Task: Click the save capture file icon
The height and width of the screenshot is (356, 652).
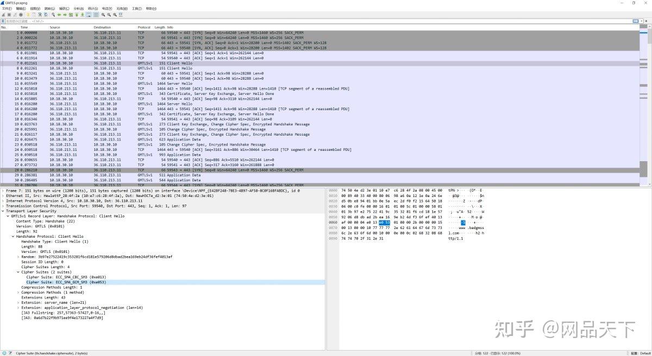Action: point(34,15)
